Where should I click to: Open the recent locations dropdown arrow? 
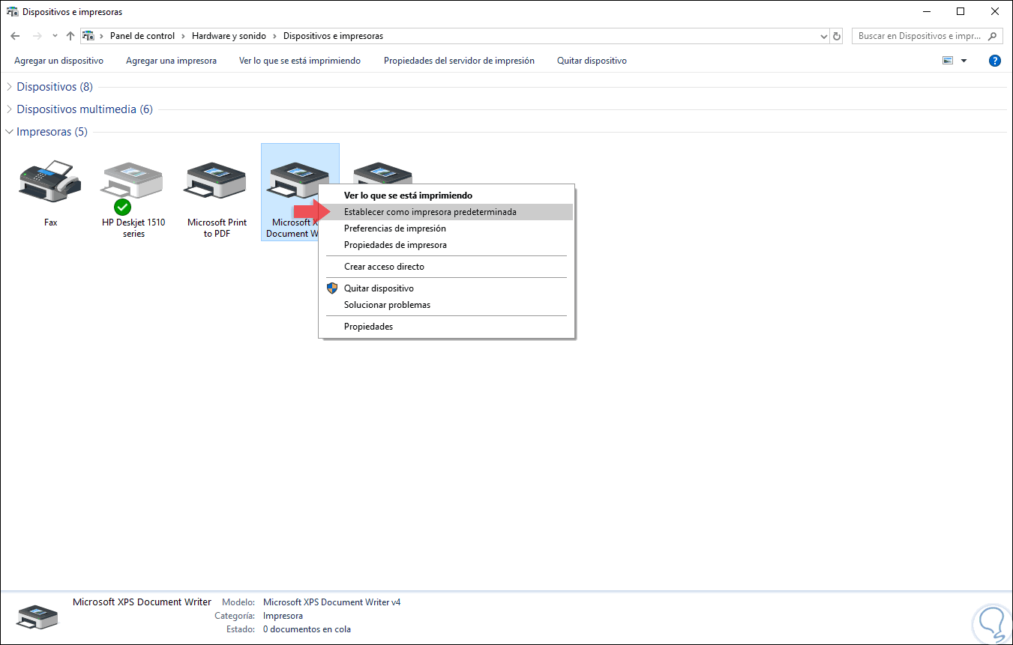pyautogui.click(x=55, y=36)
